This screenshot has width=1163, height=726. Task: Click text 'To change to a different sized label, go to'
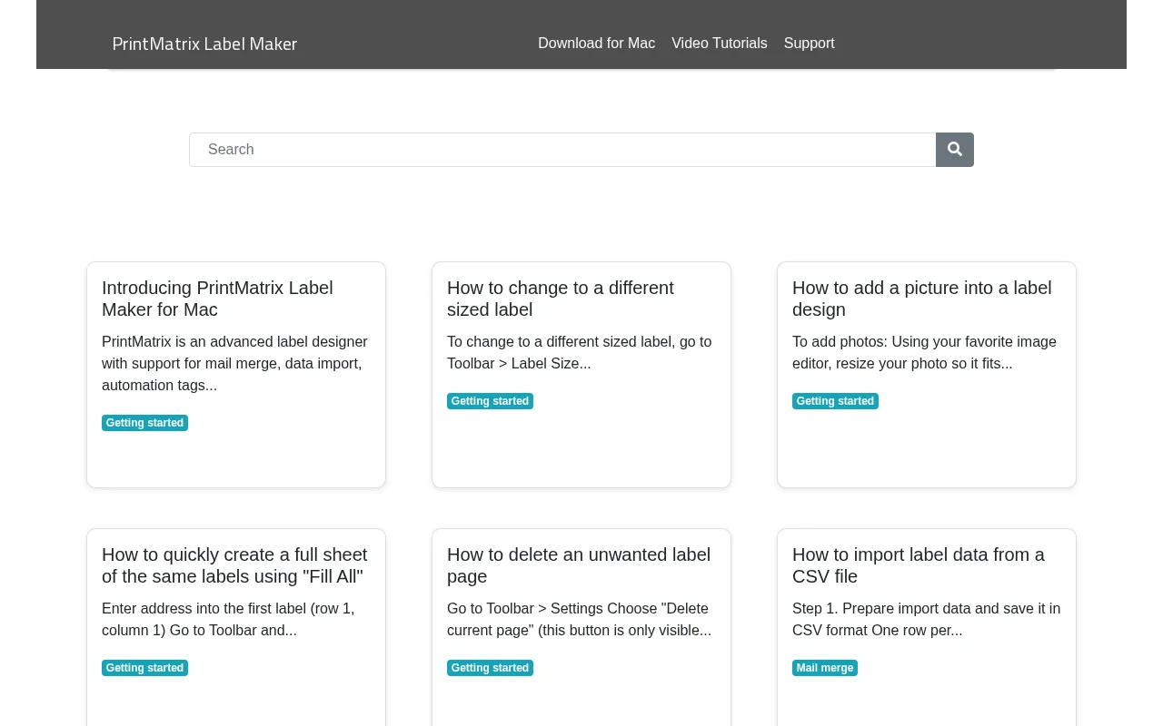(580, 342)
